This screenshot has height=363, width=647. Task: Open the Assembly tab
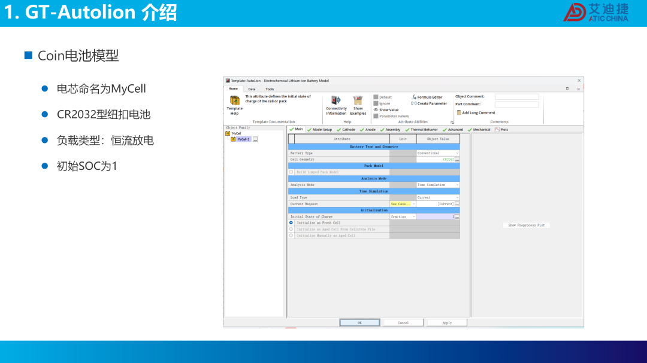click(x=390, y=130)
